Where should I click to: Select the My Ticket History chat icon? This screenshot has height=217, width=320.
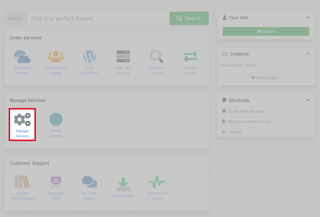pyautogui.click(x=89, y=182)
